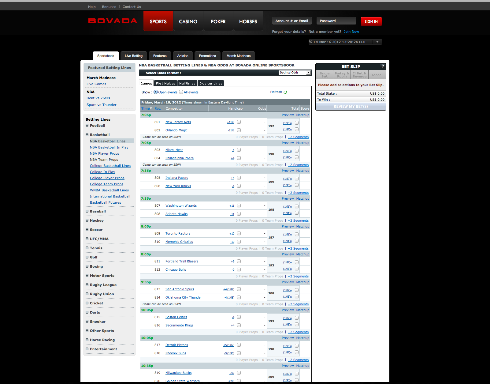Select Parlay & Robin bet slip tab

pos(342,75)
